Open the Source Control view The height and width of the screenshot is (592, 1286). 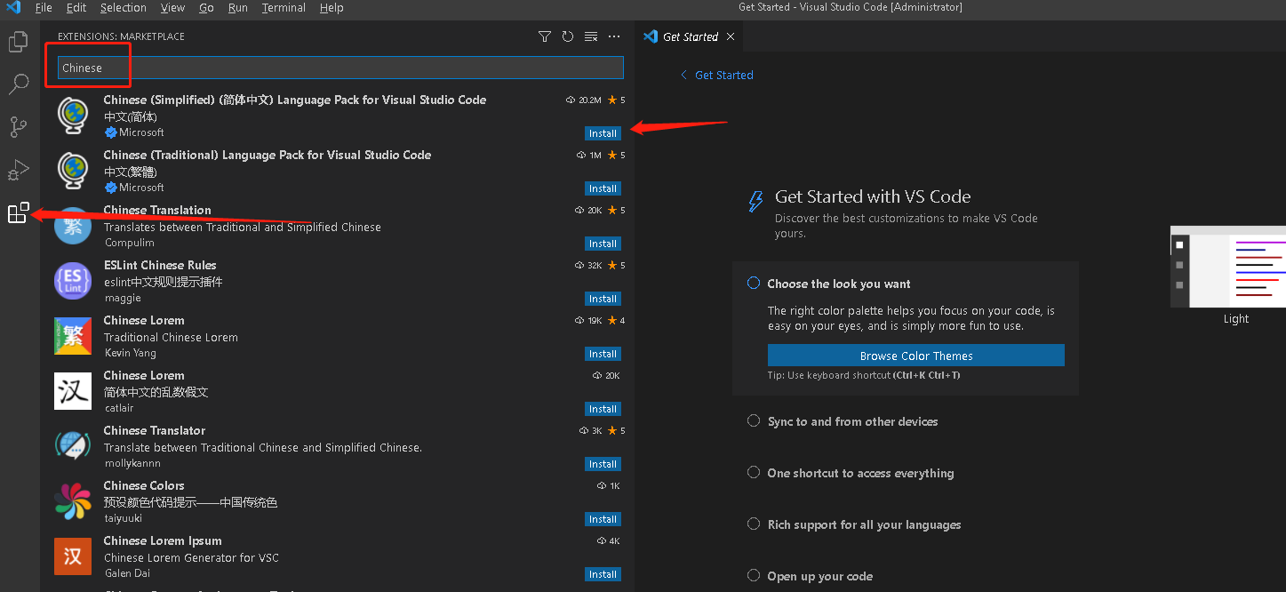click(19, 127)
